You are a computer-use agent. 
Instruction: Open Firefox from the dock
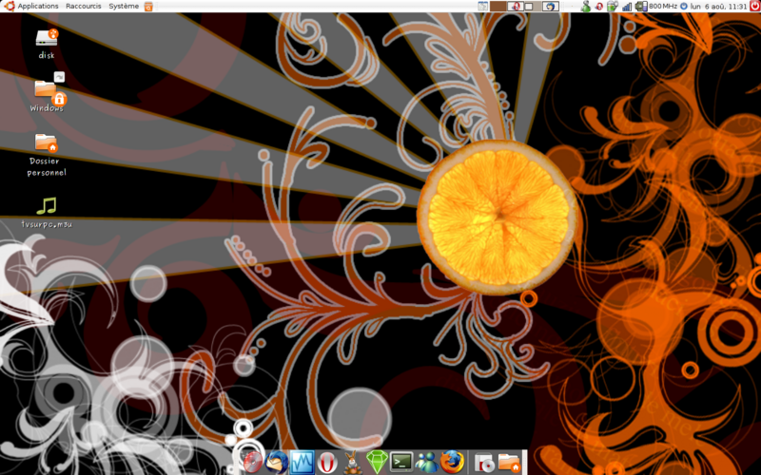click(x=452, y=463)
